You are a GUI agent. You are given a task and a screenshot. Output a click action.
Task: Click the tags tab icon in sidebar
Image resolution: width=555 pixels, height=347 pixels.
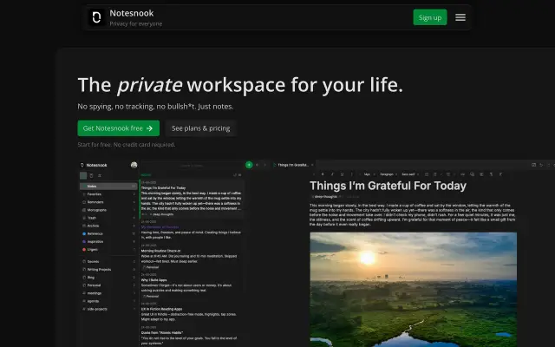[100, 175]
